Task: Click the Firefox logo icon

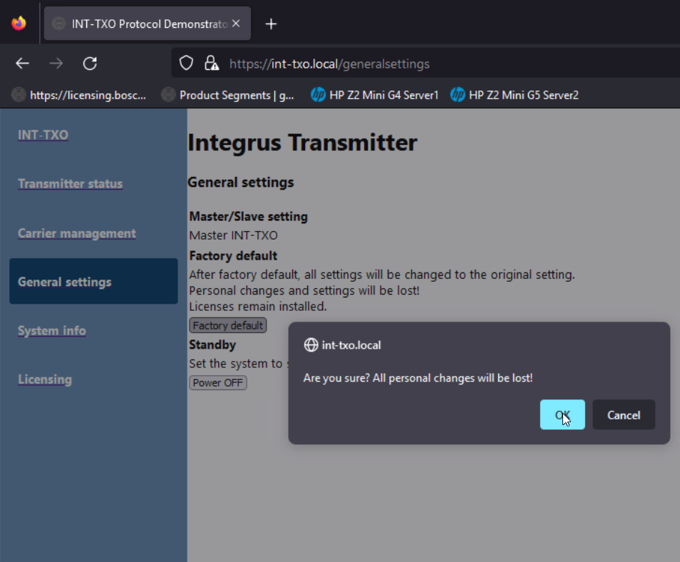Action: coord(19,24)
